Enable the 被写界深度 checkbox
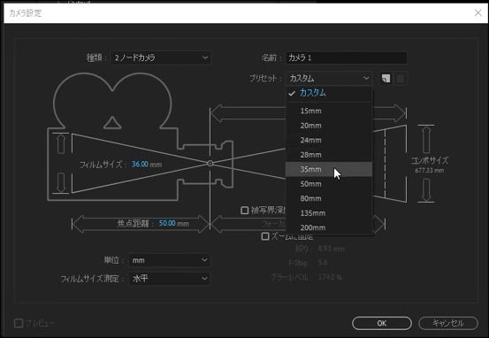 (245, 210)
